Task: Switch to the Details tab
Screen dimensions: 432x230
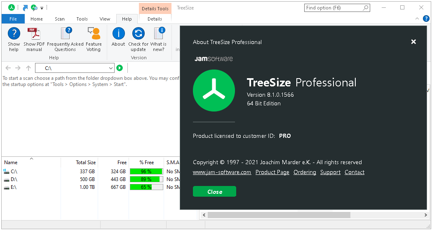Action: (155, 19)
